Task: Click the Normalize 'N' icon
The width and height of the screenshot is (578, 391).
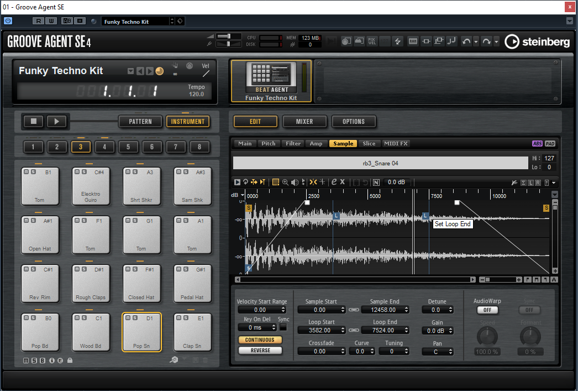Action: click(x=376, y=182)
